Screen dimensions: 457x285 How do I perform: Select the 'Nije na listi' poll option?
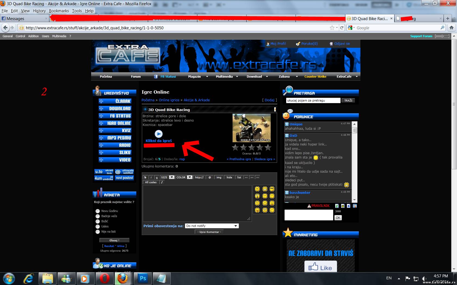point(98,232)
